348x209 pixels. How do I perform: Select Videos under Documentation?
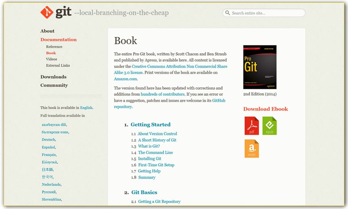tap(51, 59)
